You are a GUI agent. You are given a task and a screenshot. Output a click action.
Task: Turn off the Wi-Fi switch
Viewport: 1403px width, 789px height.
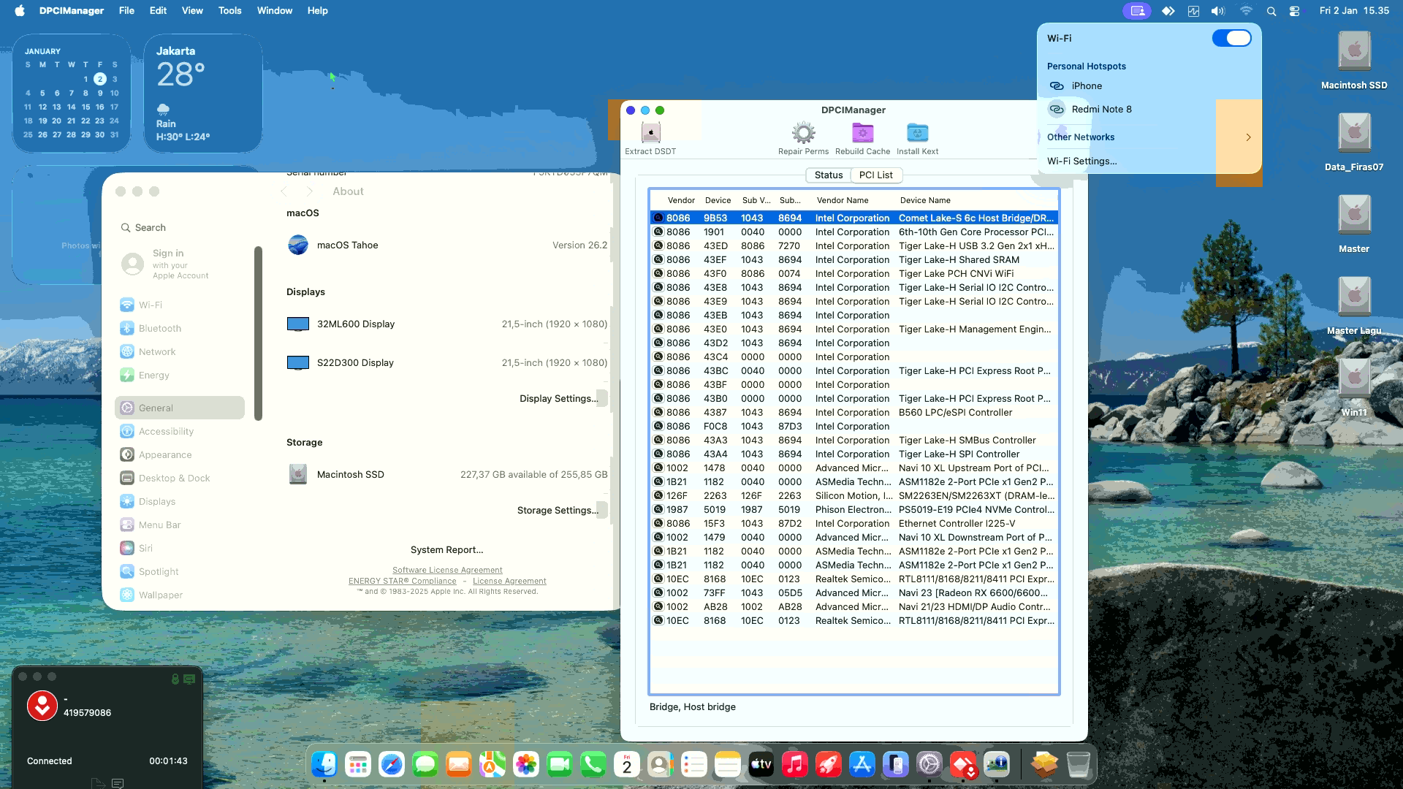tap(1231, 38)
